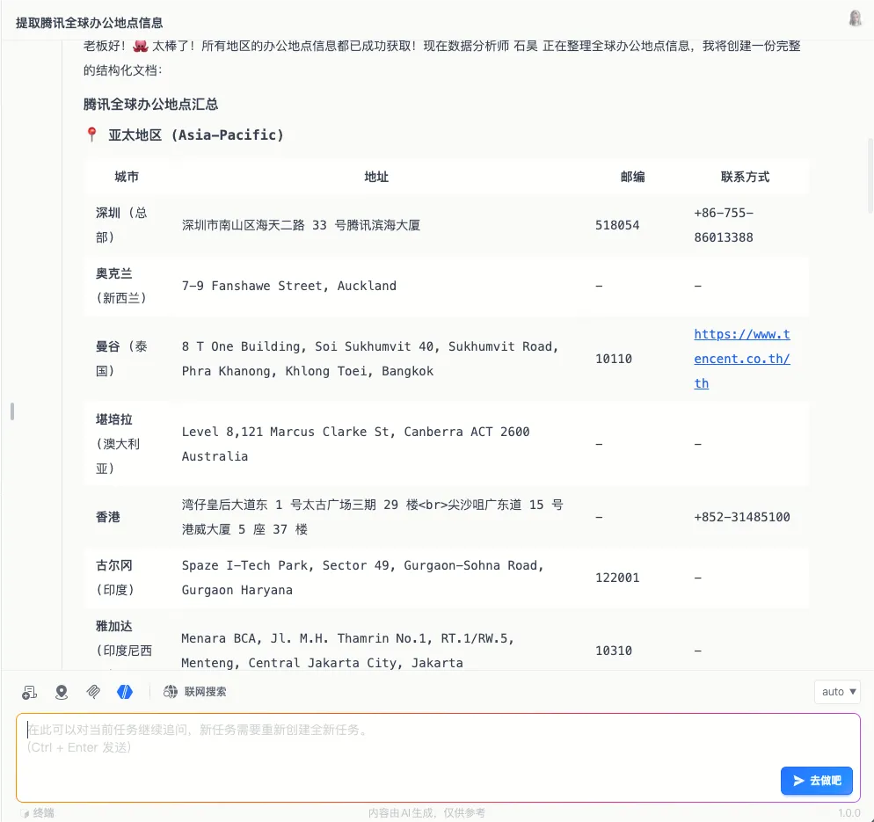Click the 深圳 (总部) city cell
874x822 pixels.
(x=121, y=225)
